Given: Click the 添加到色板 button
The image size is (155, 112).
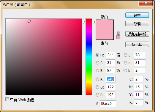Looking at the screenshot, I should (x=137, y=34).
